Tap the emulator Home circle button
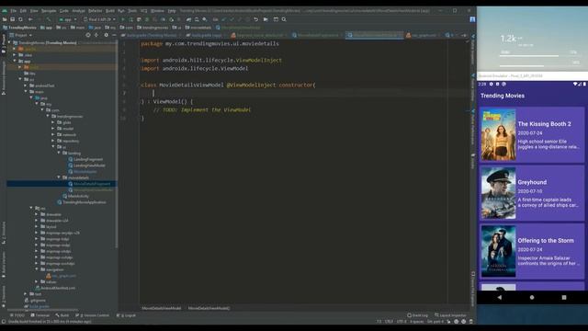This screenshot has width=588, height=331. [x=532, y=297]
